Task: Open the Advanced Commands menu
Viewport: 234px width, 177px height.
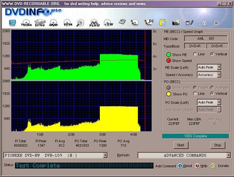Action: pyautogui.click(x=184, y=155)
